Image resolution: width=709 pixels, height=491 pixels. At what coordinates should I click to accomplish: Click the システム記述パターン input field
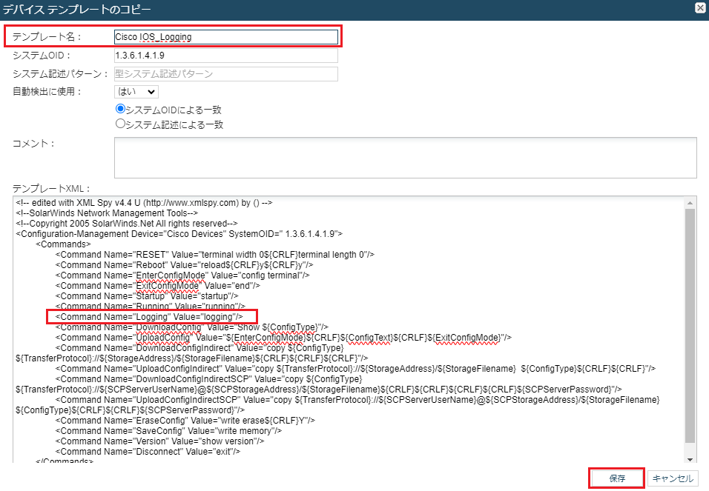tap(226, 74)
